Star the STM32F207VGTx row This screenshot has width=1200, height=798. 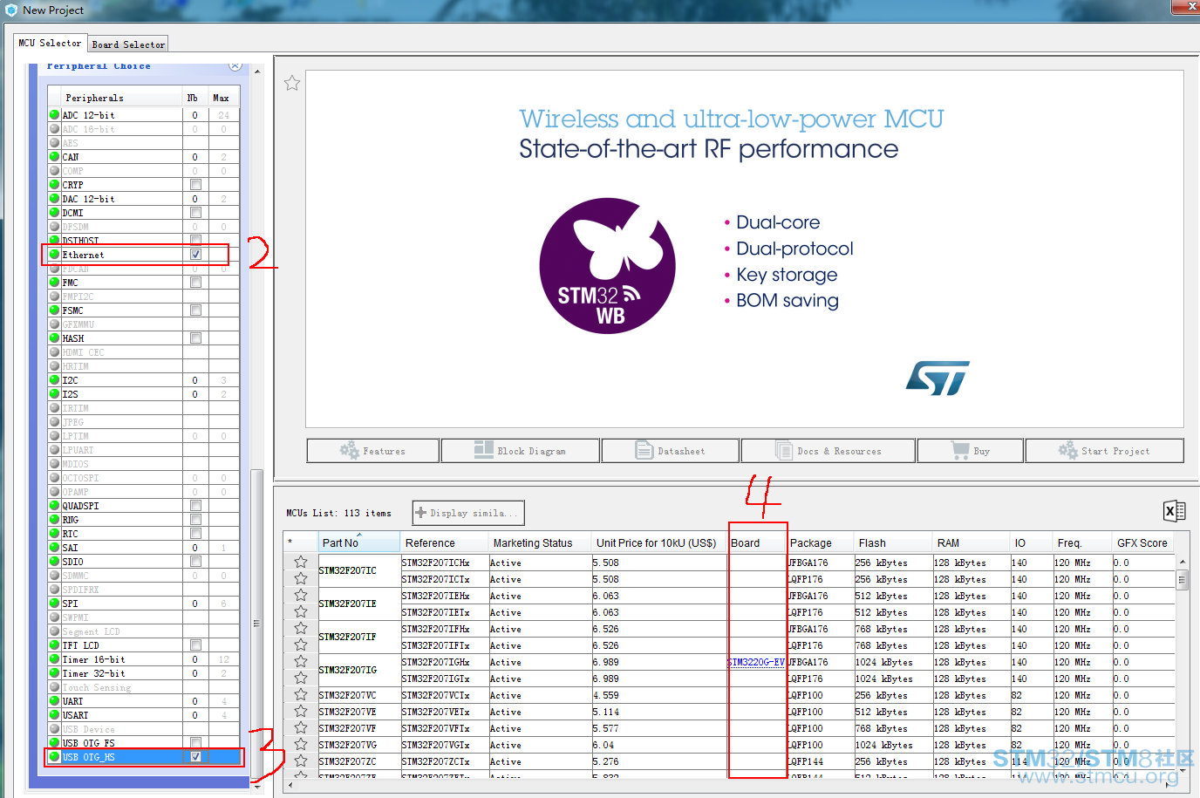point(301,745)
